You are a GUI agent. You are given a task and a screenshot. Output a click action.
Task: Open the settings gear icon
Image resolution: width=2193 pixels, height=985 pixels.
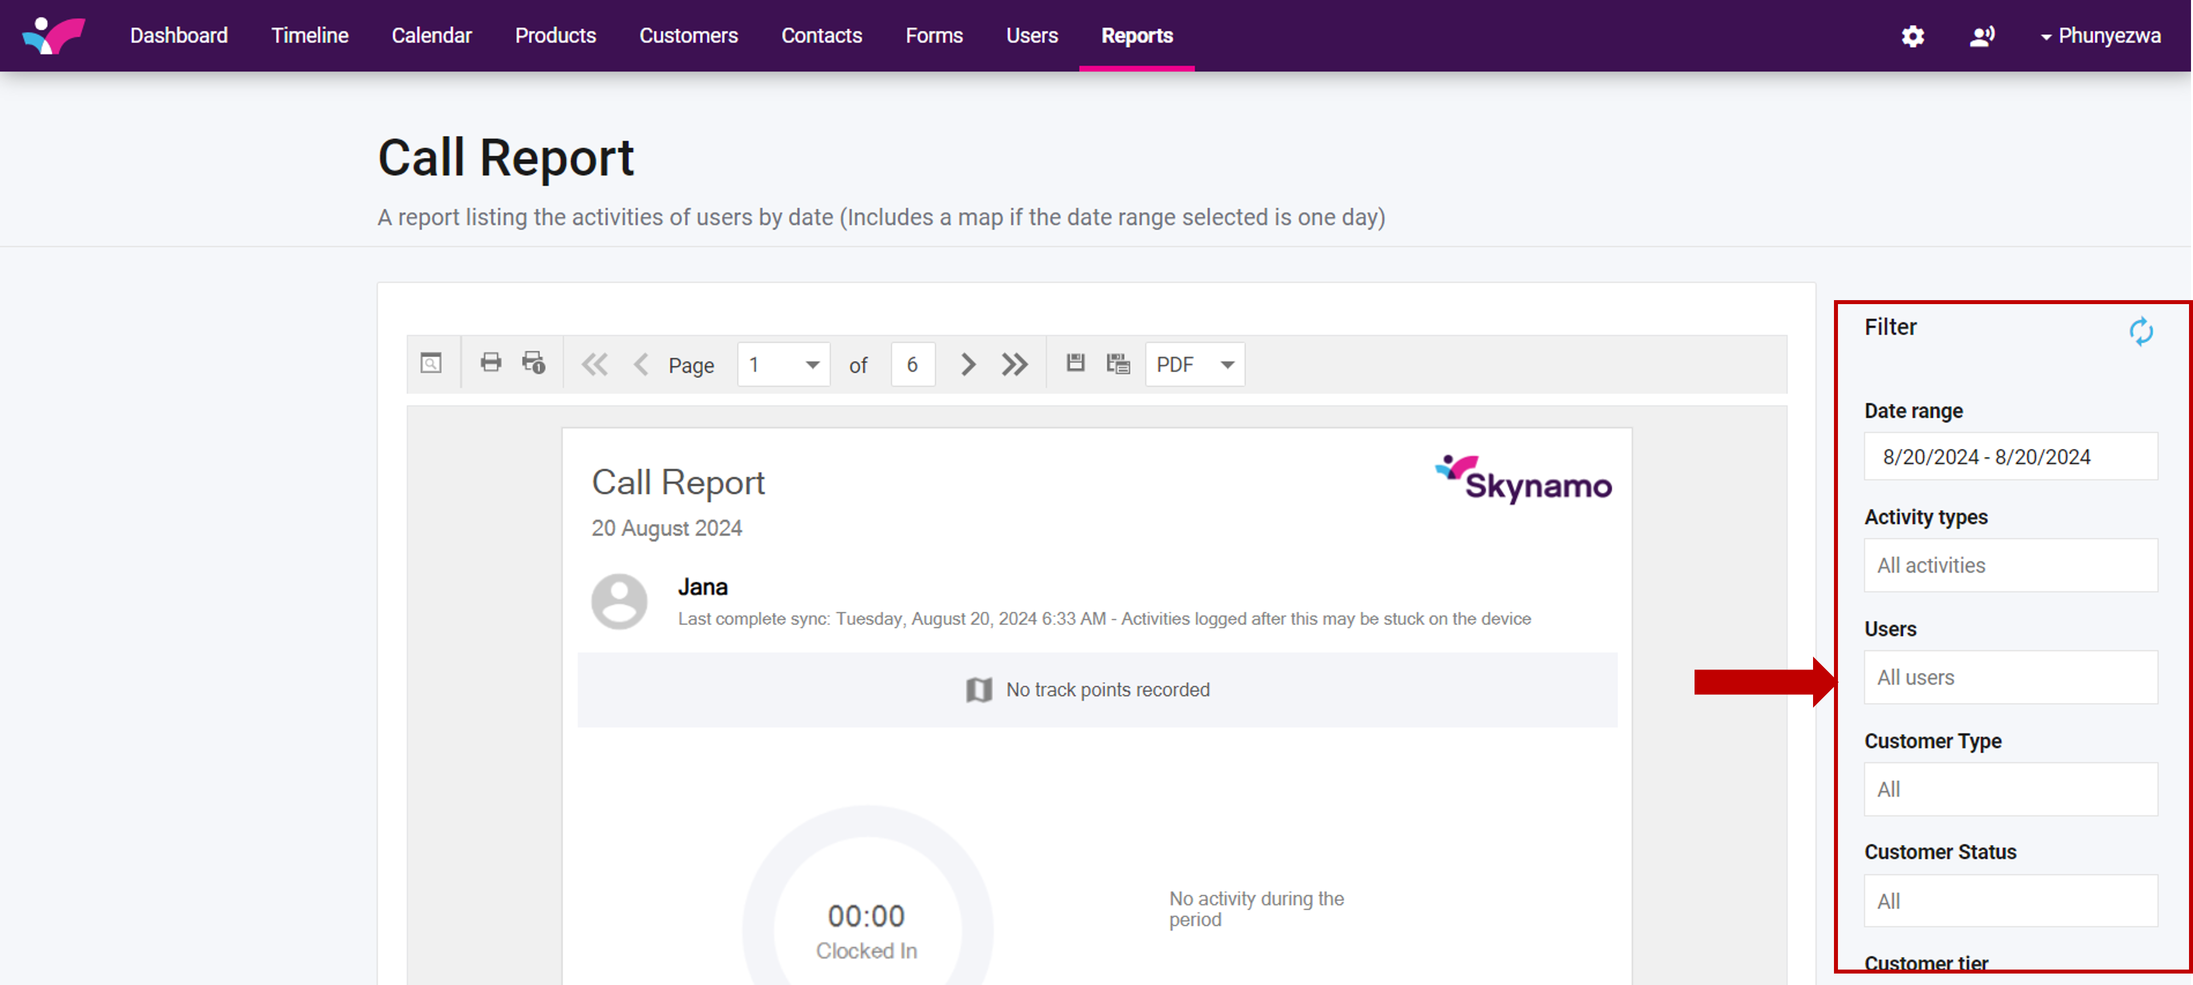click(x=1912, y=36)
